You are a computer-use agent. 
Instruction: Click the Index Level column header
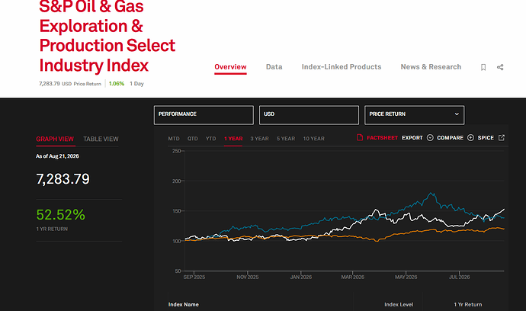[x=399, y=305]
